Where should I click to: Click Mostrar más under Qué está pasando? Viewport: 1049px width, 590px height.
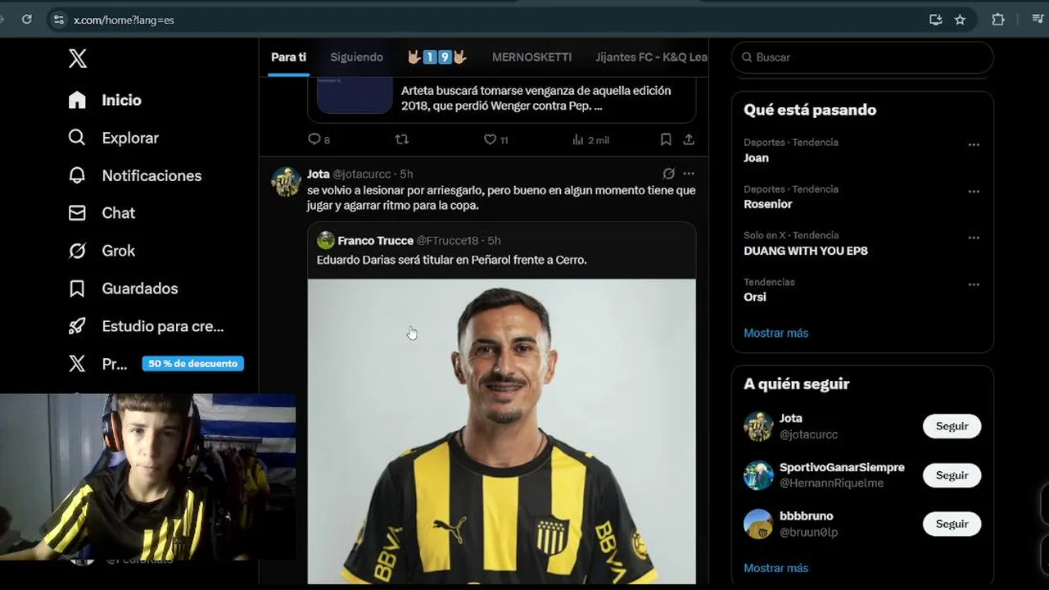pyautogui.click(x=775, y=334)
